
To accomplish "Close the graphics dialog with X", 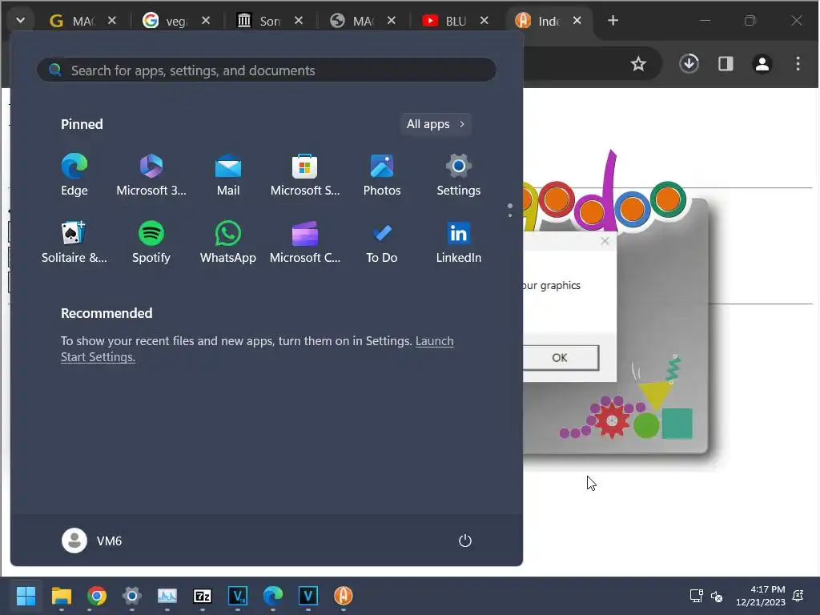I will point(605,241).
